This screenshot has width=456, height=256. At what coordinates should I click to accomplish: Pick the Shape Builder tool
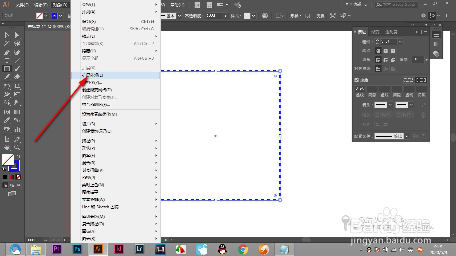(x=7, y=102)
